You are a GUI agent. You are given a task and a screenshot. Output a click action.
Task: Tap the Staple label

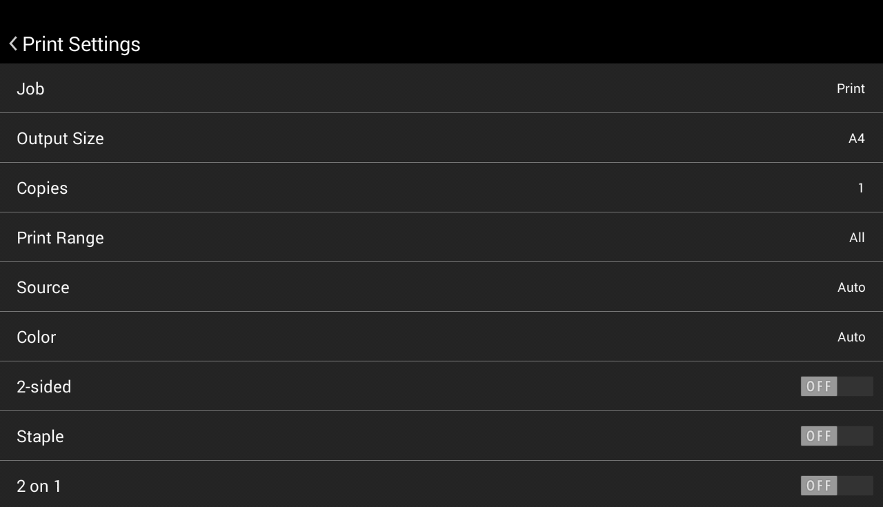coord(40,436)
